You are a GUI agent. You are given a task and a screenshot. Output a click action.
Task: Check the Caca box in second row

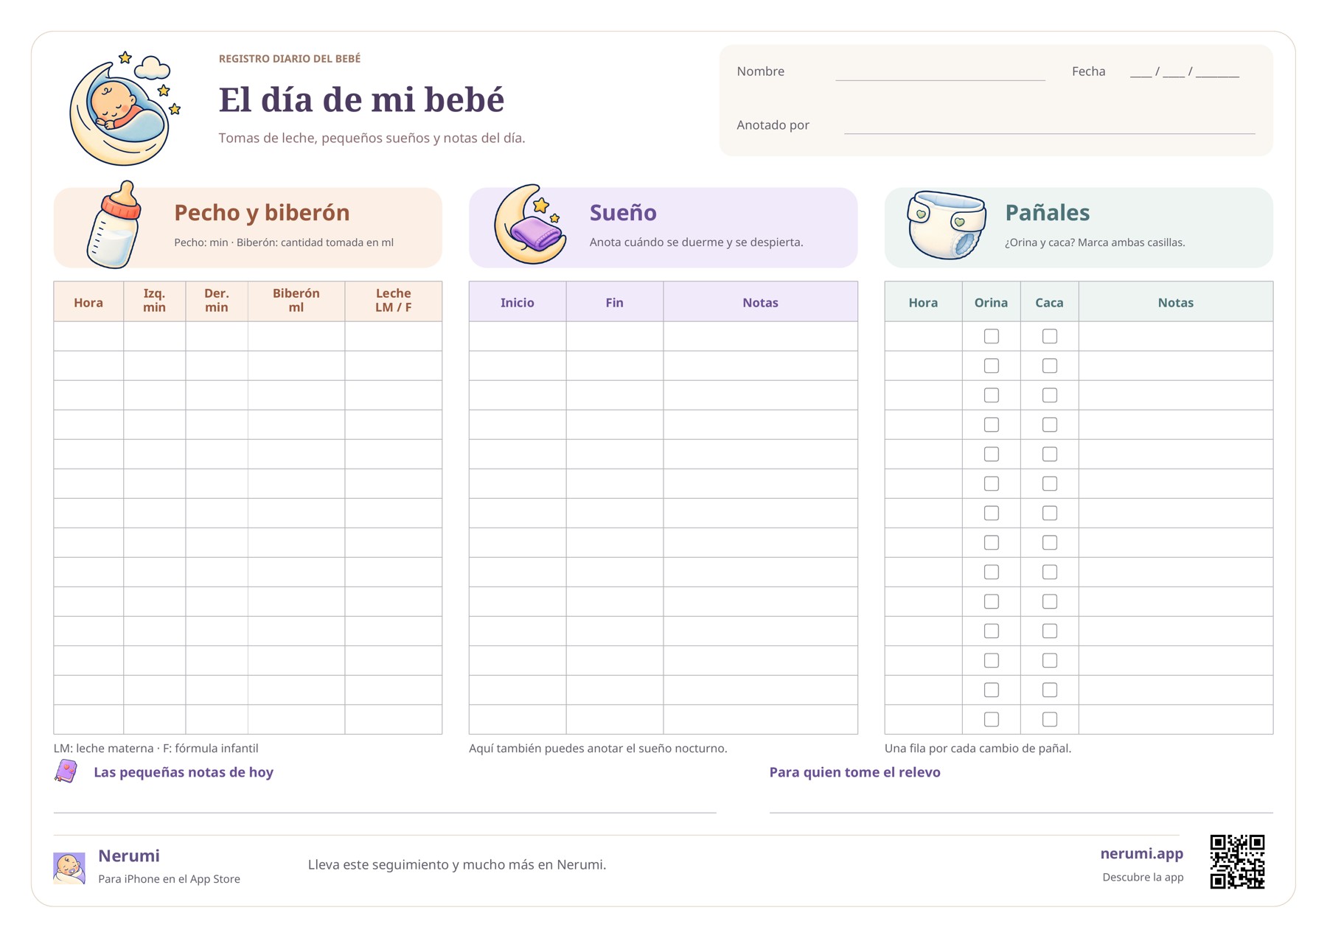[1049, 365]
